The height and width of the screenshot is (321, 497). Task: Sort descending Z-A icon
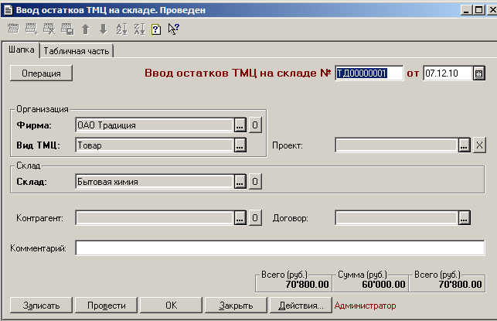pos(139,29)
